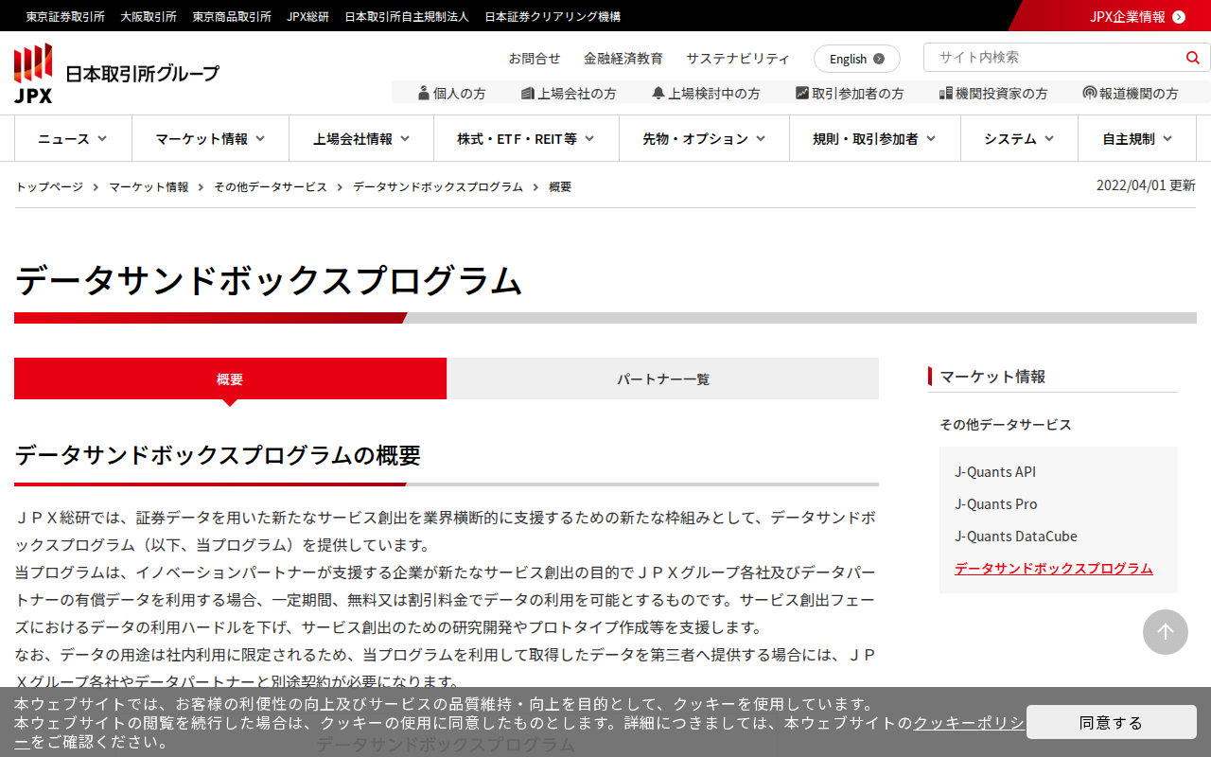Open 大阪取引所 in top bar
1211x757 pixels.
point(149,16)
